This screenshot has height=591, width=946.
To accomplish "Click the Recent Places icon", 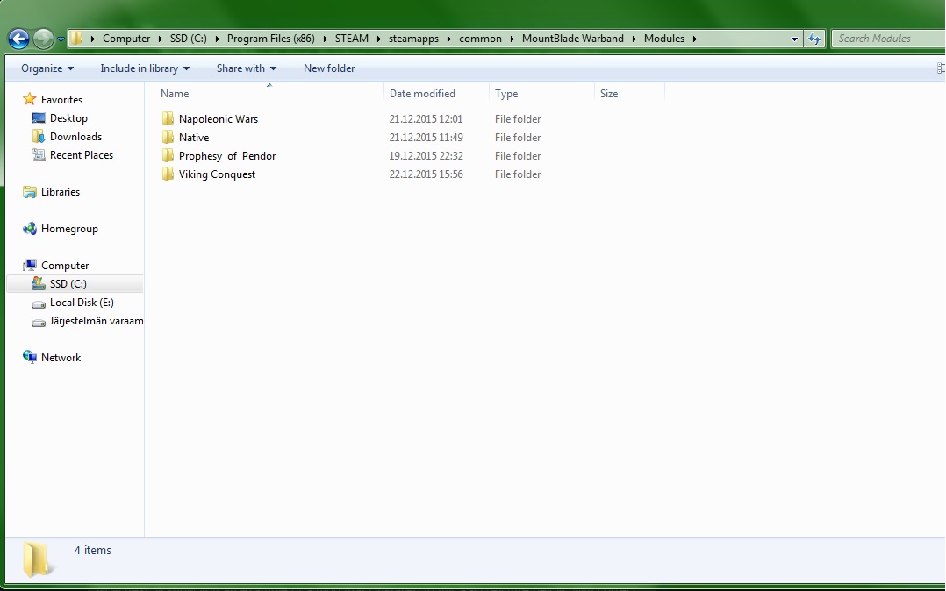I will click(x=39, y=155).
